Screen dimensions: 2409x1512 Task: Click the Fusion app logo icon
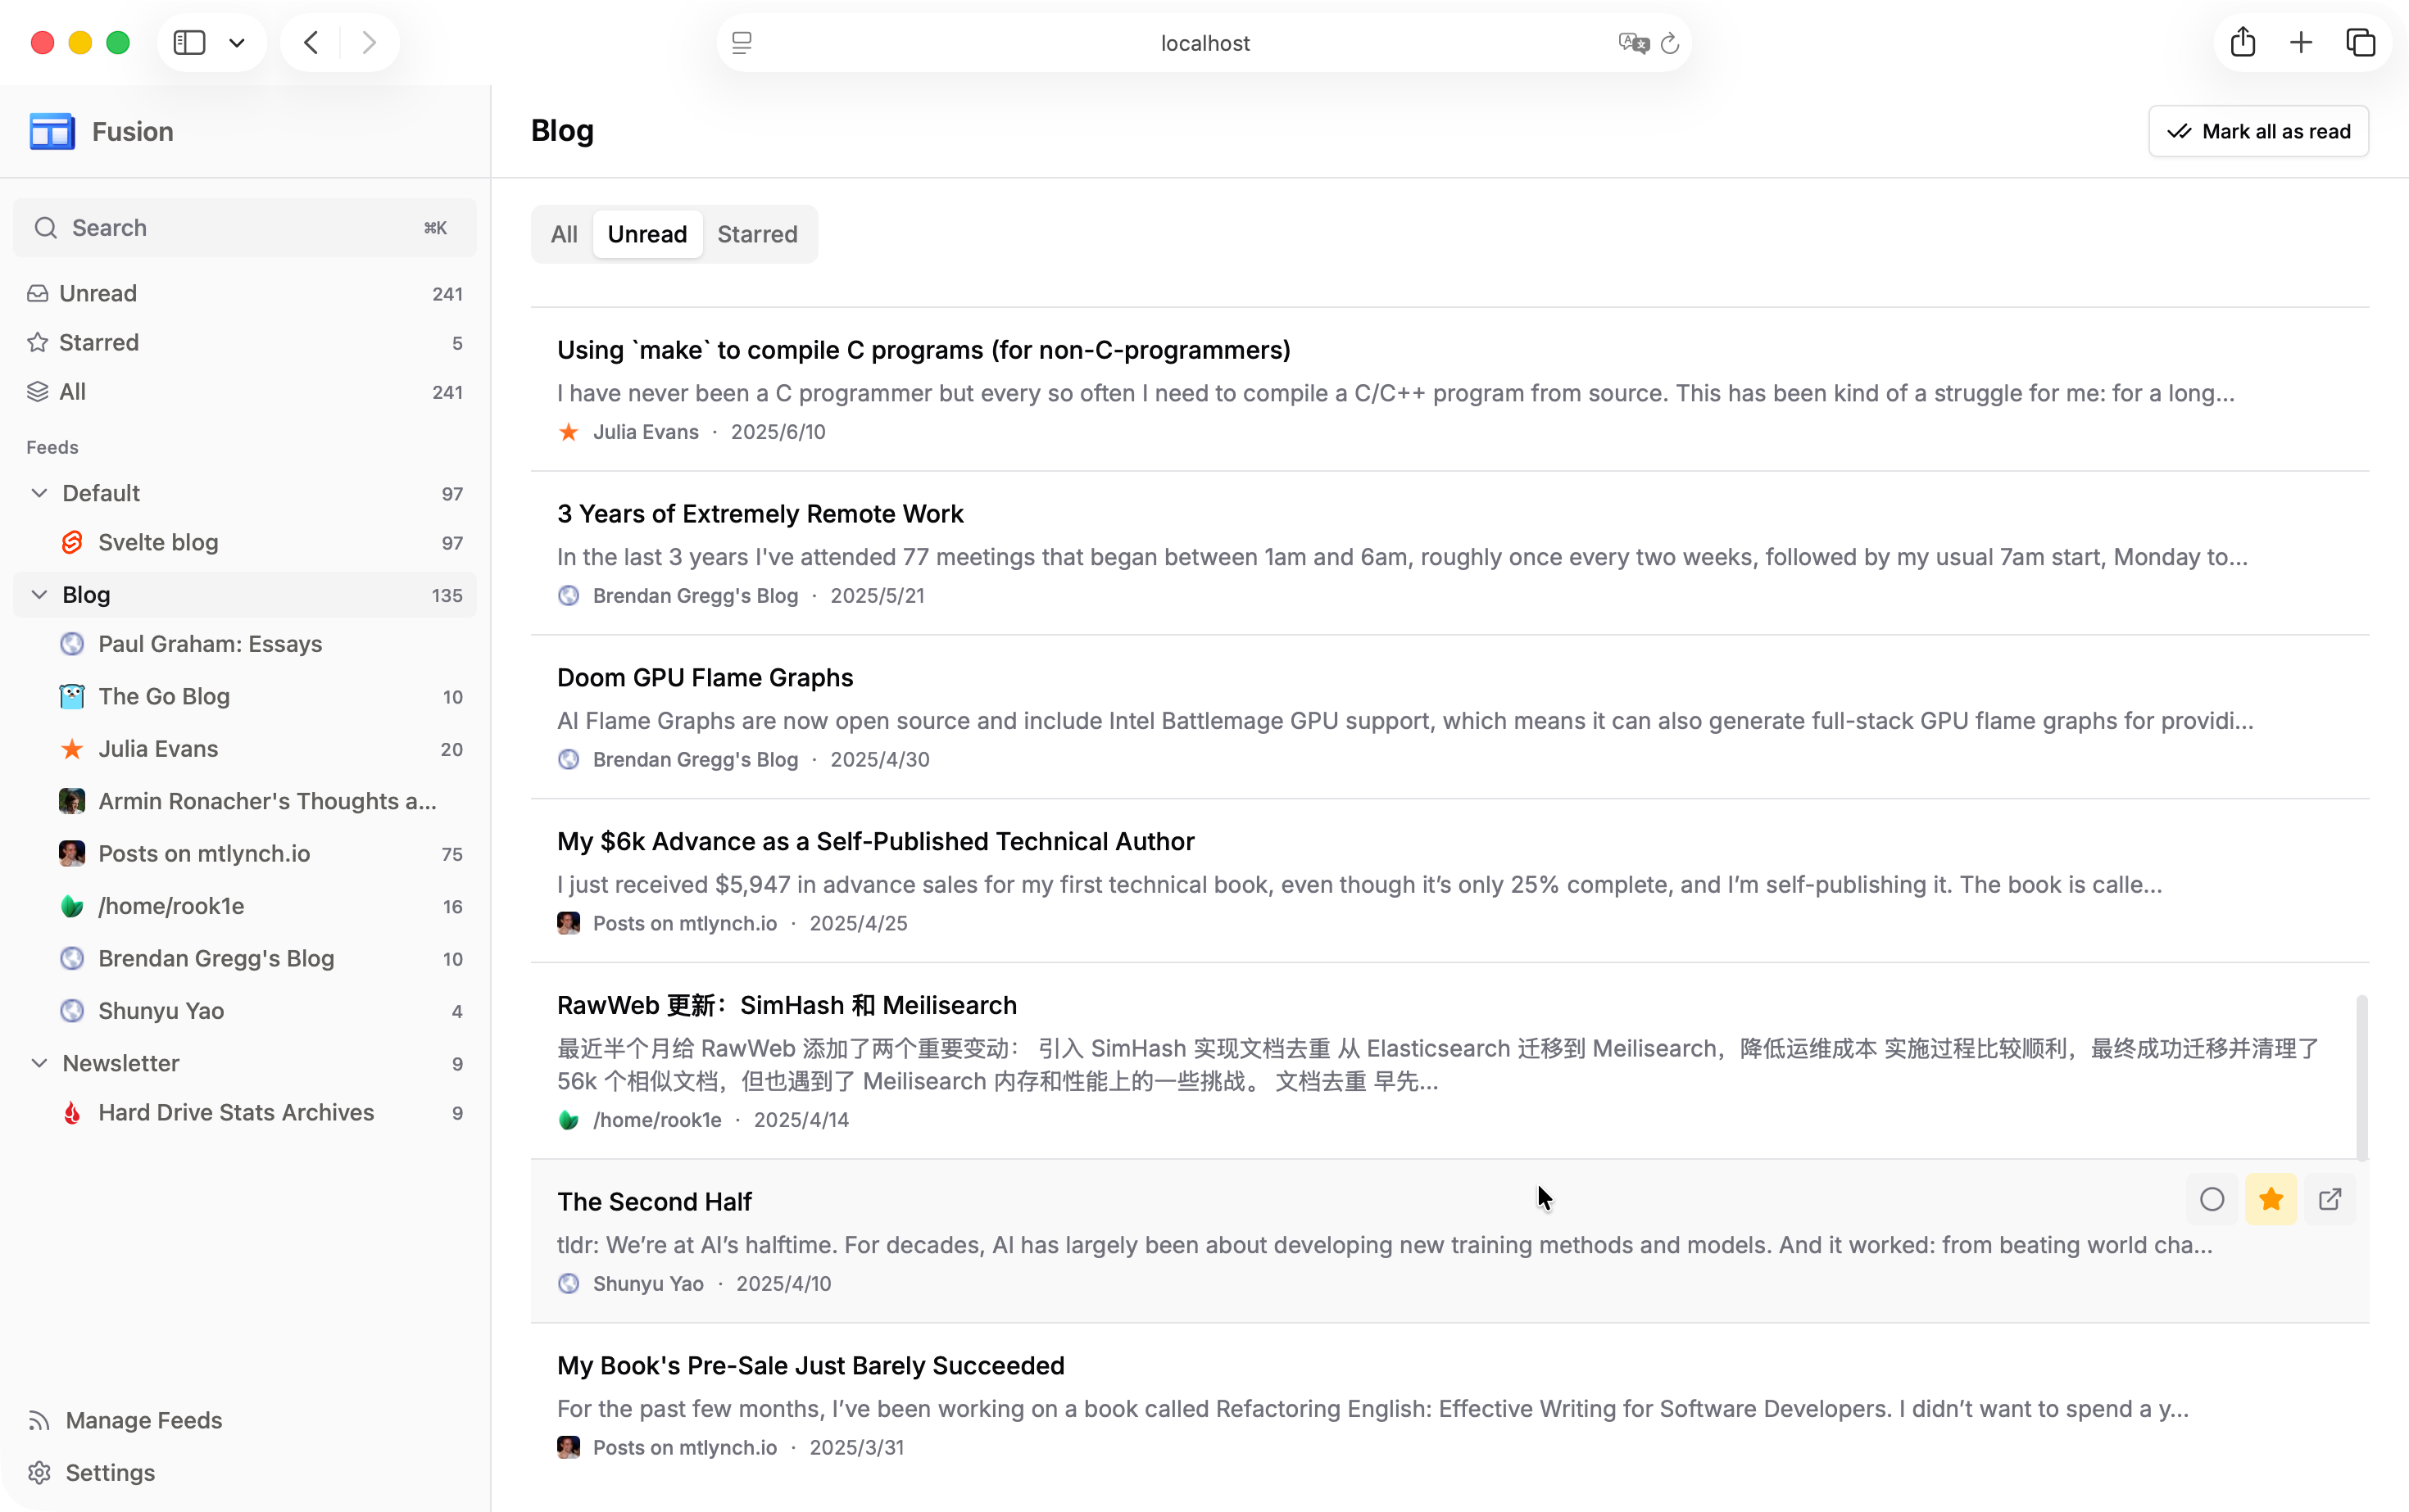51,131
